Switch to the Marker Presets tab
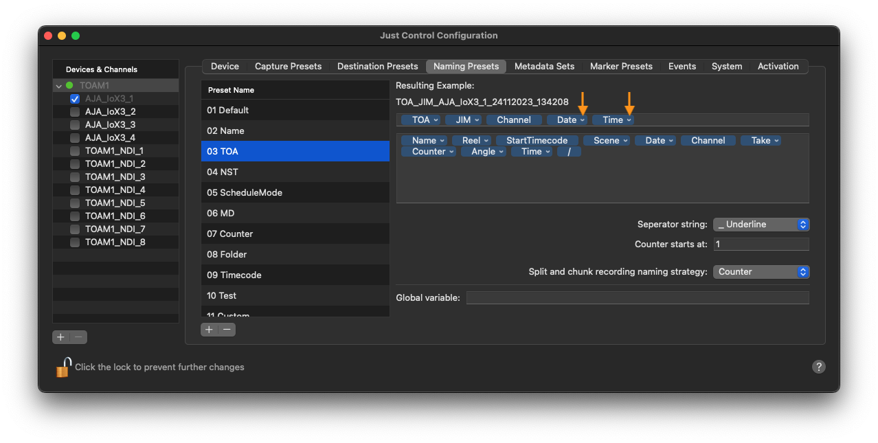878x443 pixels. pyautogui.click(x=621, y=67)
